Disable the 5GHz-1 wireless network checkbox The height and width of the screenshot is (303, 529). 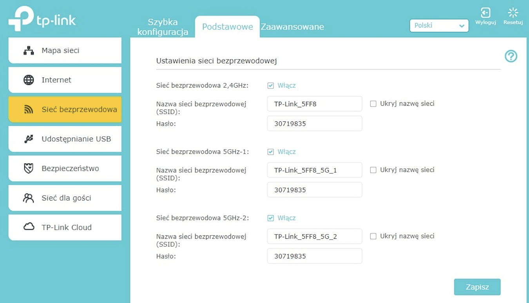270,151
